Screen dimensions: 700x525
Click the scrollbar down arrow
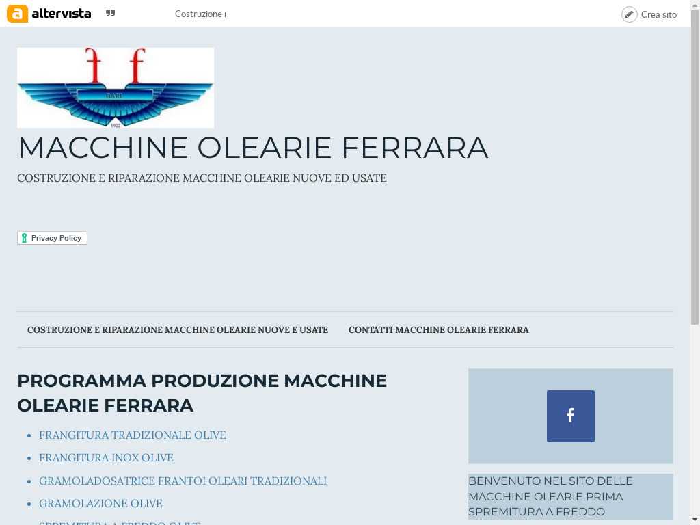pyautogui.click(x=695, y=520)
